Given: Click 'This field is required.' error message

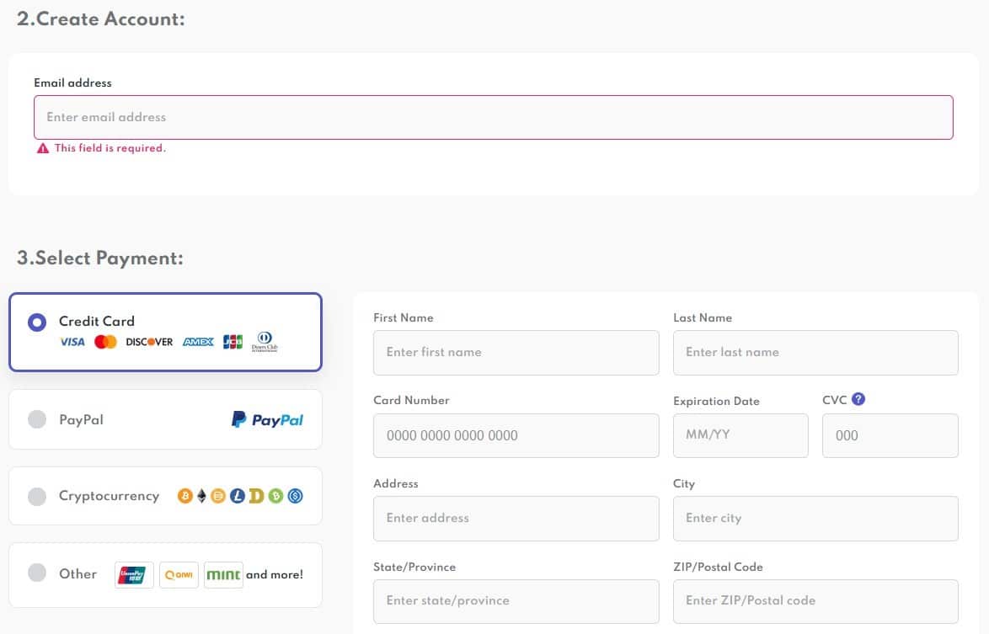Looking at the screenshot, I should pyautogui.click(x=110, y=148).
